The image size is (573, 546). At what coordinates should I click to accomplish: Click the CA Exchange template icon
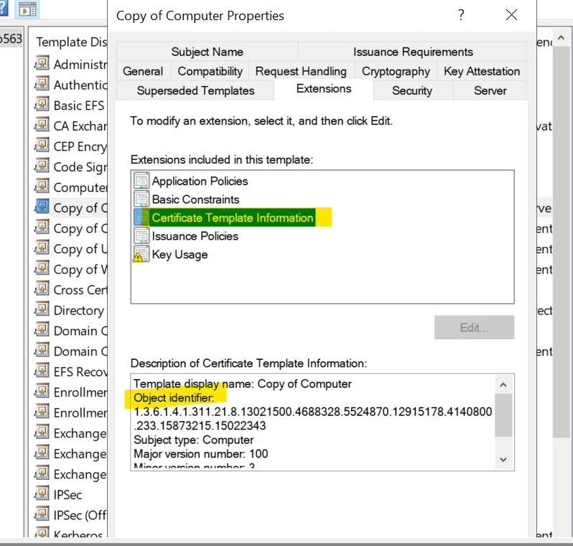pyautogui.click(x=42, y=124)
